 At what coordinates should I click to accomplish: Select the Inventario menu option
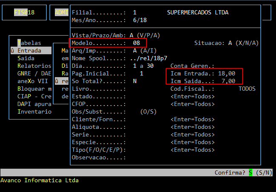(x=34, y=111)
